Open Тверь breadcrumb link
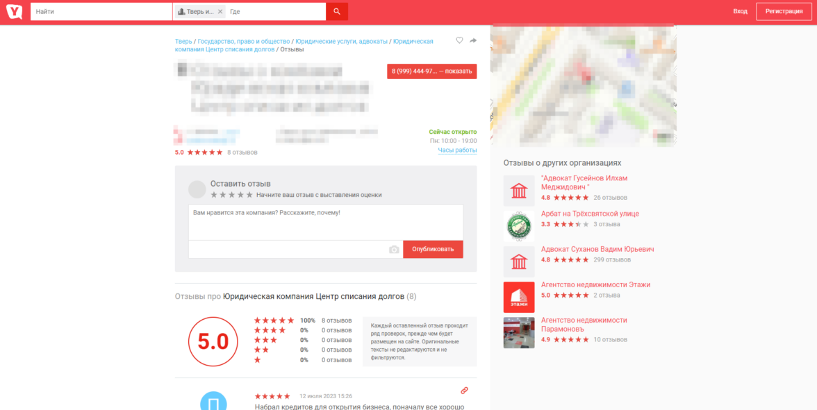This screenshot has width=817, height=410. [x=183, y=41]
